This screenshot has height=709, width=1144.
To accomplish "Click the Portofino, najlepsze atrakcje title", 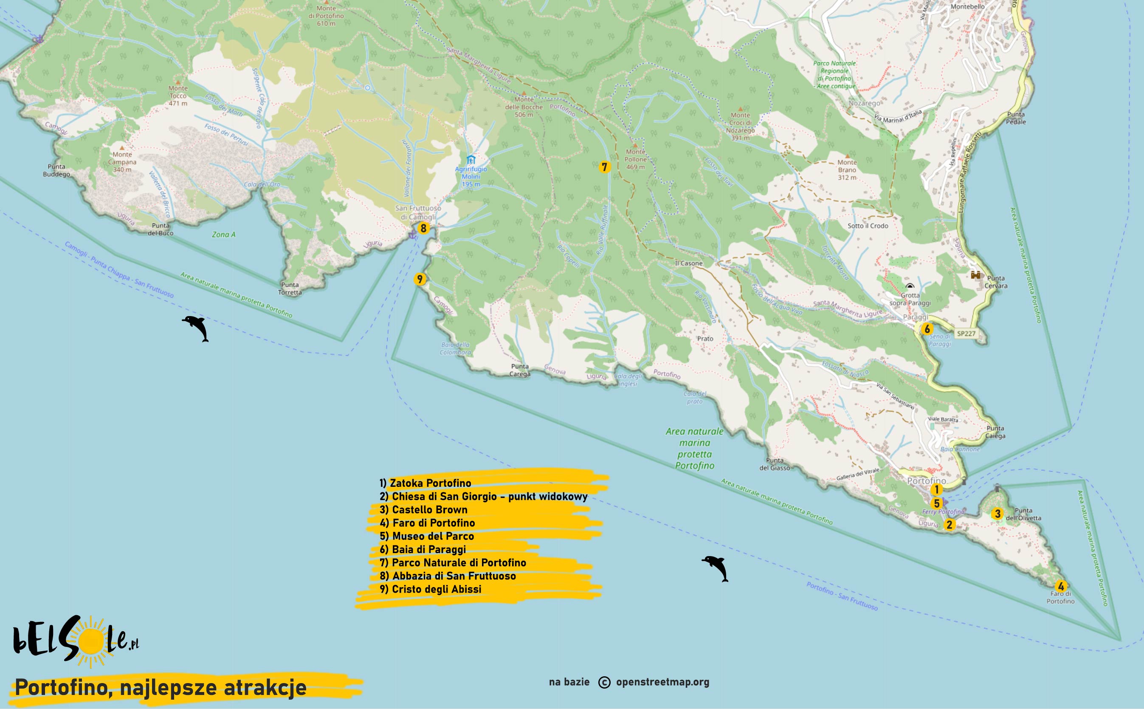I will (x=161, y=688).
